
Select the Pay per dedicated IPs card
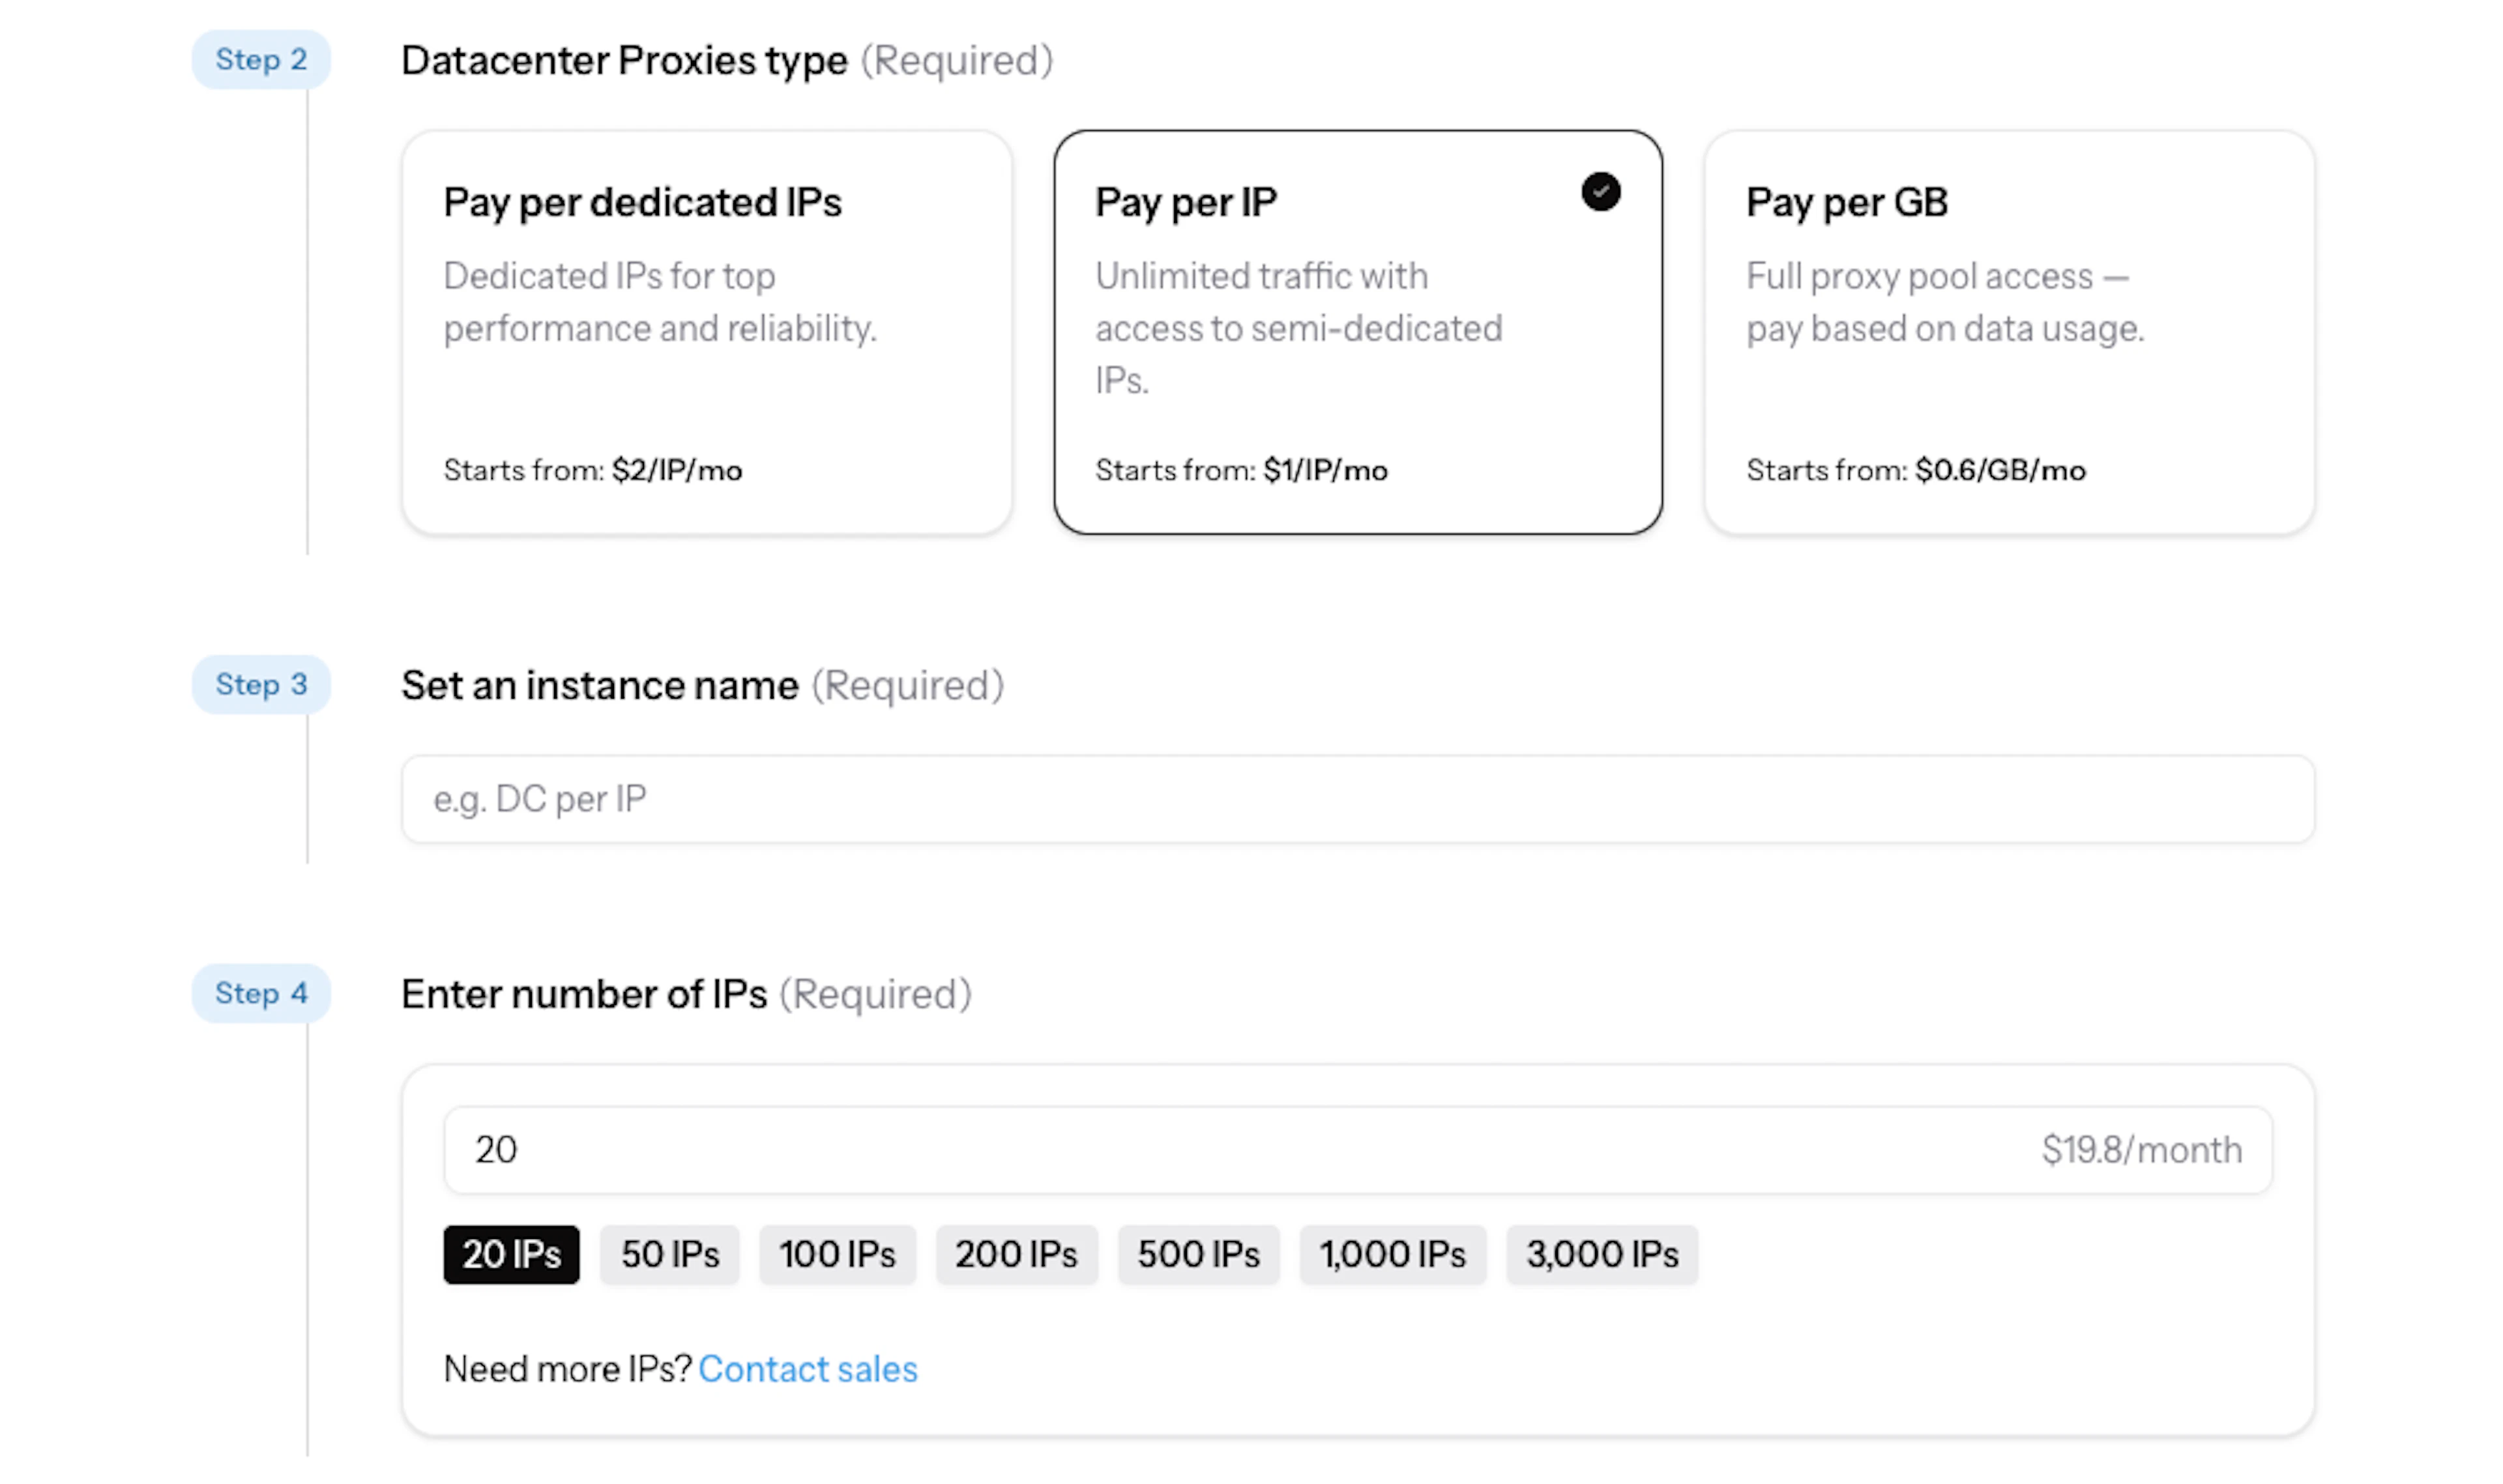point(707,332)
